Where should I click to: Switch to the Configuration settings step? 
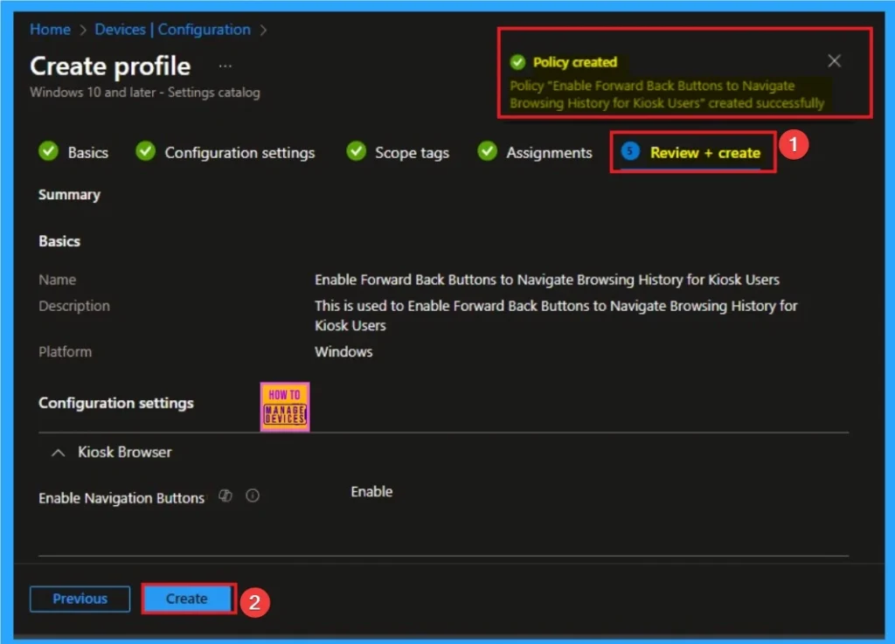point(239,152)
